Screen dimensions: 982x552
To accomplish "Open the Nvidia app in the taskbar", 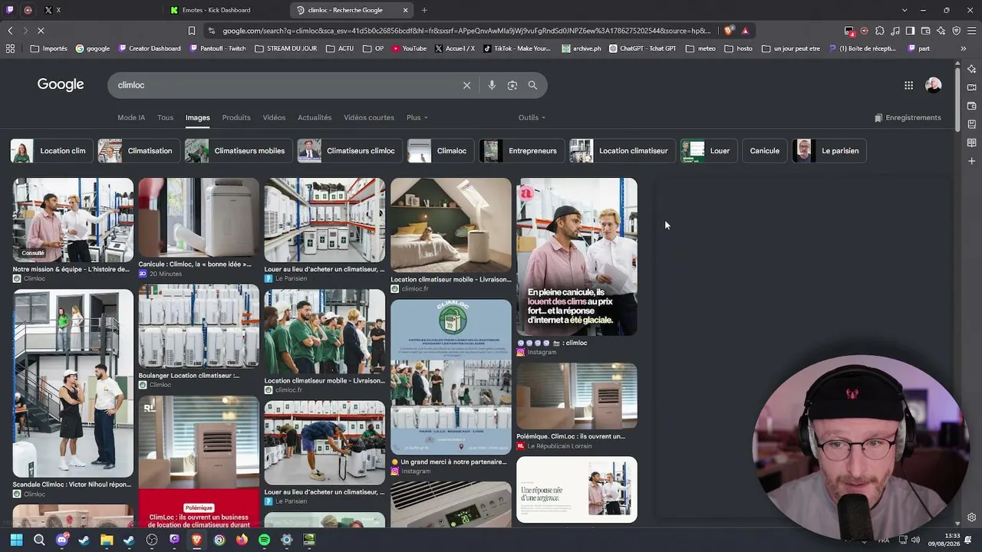I will 309,540.
